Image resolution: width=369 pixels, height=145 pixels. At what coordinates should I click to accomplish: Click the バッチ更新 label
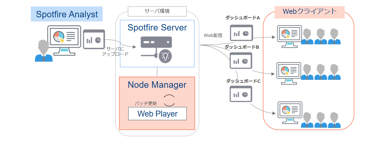[x=146, y=103]
